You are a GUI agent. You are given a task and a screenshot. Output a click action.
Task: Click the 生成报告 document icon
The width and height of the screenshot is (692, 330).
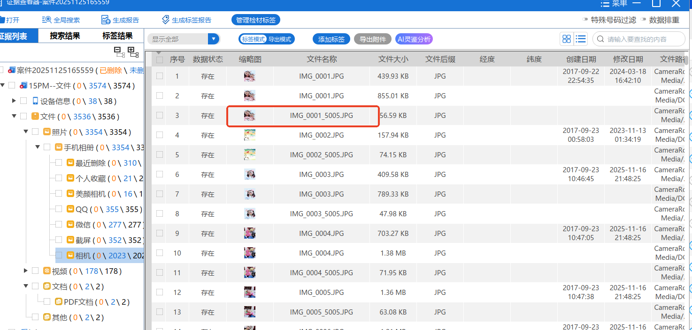click(106, 20)
